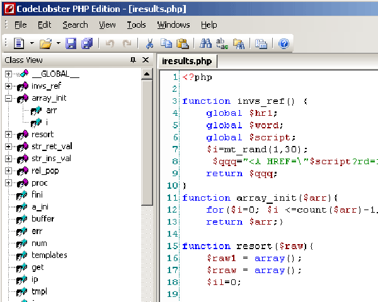Image resolution: width=378 pixels, height=302 pixels.
Task: Click the Class View scroll up arrow
Action: pos(147,74)
